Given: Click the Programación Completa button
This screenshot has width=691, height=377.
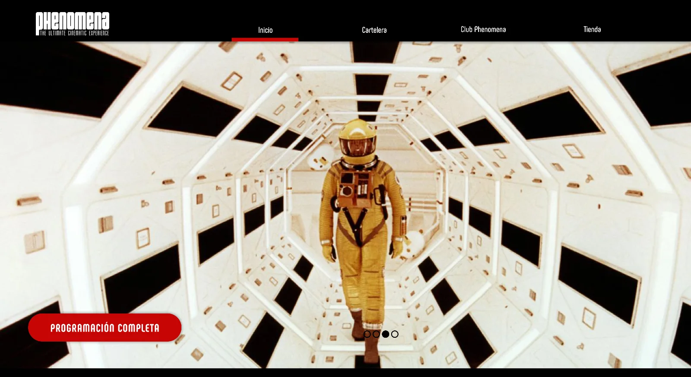Looking at the screenshot, I should pyautogui.click(x=105, y=328).
